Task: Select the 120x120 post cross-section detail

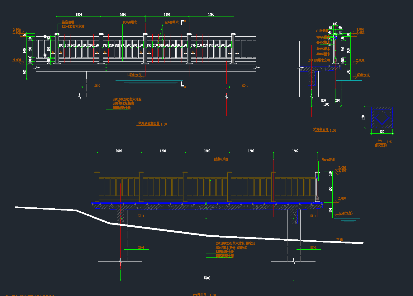Action: coord(382,117)
